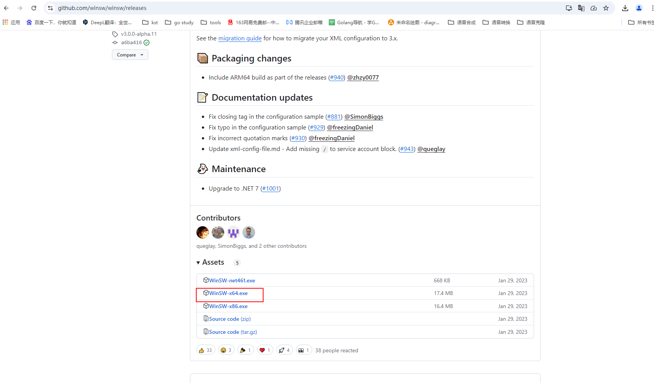Visit @SimonBiggs profile
654x383 pixels.
point(364,117)
